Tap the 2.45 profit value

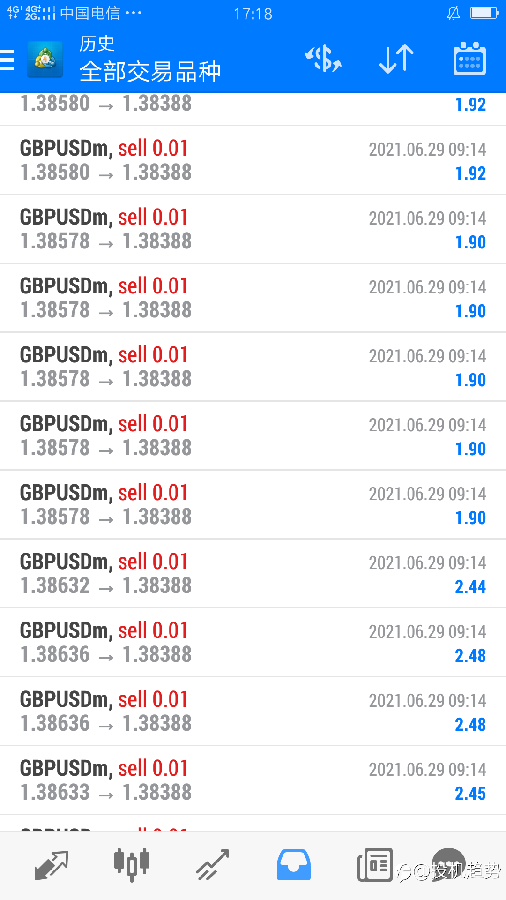[x=470, y=793]
